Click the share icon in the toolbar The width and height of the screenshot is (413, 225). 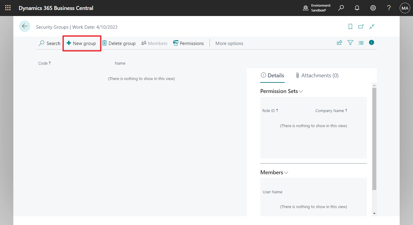(339, 43)
